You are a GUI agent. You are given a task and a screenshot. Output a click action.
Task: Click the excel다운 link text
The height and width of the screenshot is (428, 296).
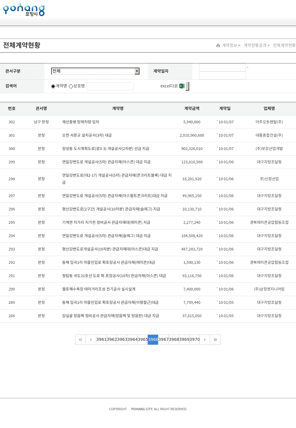tap(169, 86)
